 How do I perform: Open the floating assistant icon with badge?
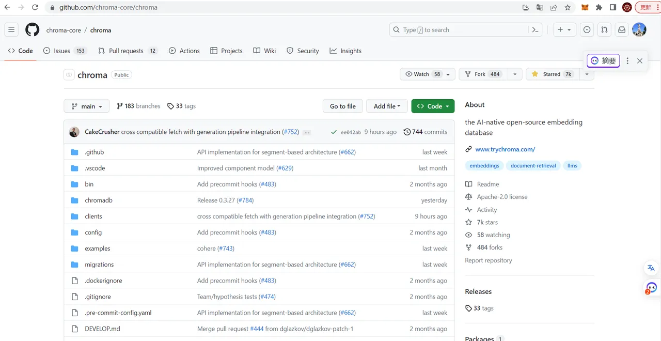[x=651, y=288]
